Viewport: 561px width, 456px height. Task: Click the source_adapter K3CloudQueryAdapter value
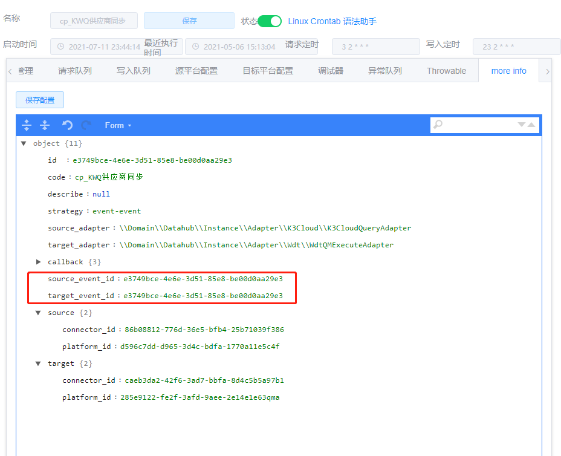click(265, 228)
